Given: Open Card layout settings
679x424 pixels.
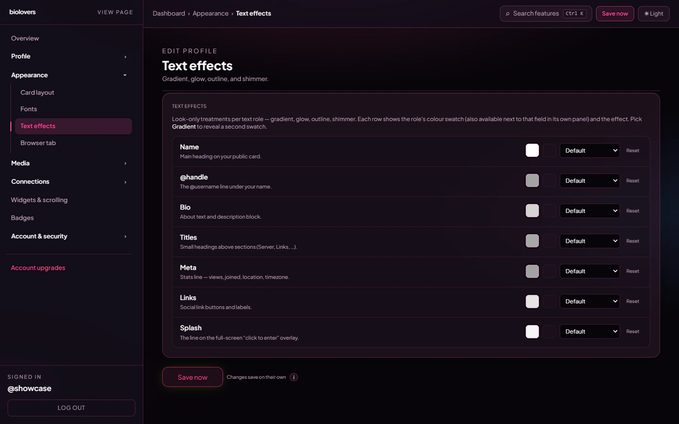Looking at the screenshot, I should tap(37, 92).
